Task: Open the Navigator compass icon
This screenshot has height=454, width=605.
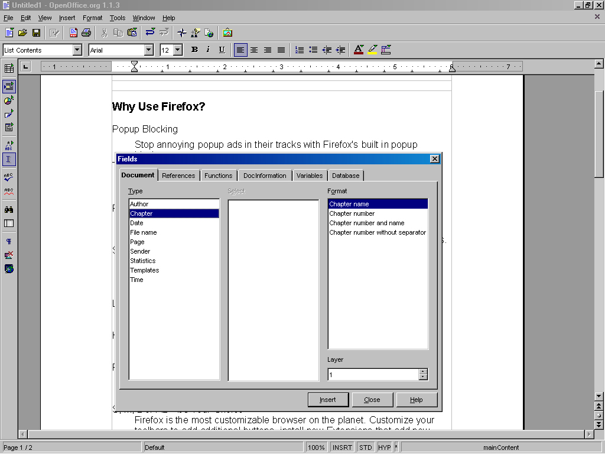Action: [182, 33]
